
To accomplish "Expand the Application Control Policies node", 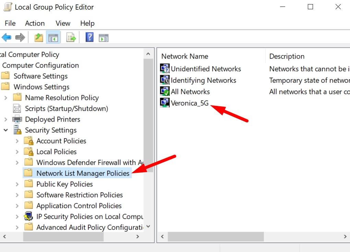I will (17, 206).
